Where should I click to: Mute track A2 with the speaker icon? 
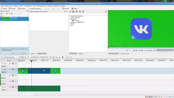tap(13, 87)
